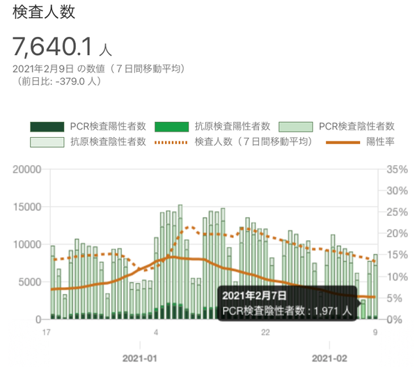The height and width of the screenshot is (367, 417).
Task: Toggle the 抗原検査陽性者数 legend swatch
Action: (171, 127)
